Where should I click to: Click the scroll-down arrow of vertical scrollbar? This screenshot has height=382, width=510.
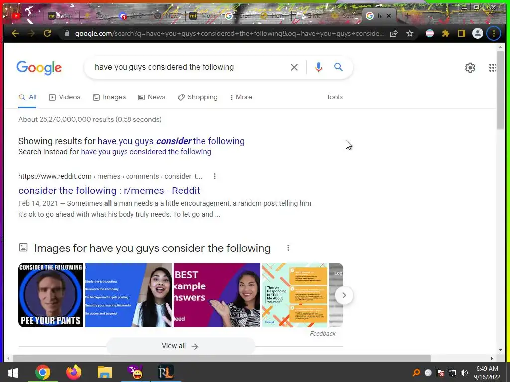tap(500, 350)
